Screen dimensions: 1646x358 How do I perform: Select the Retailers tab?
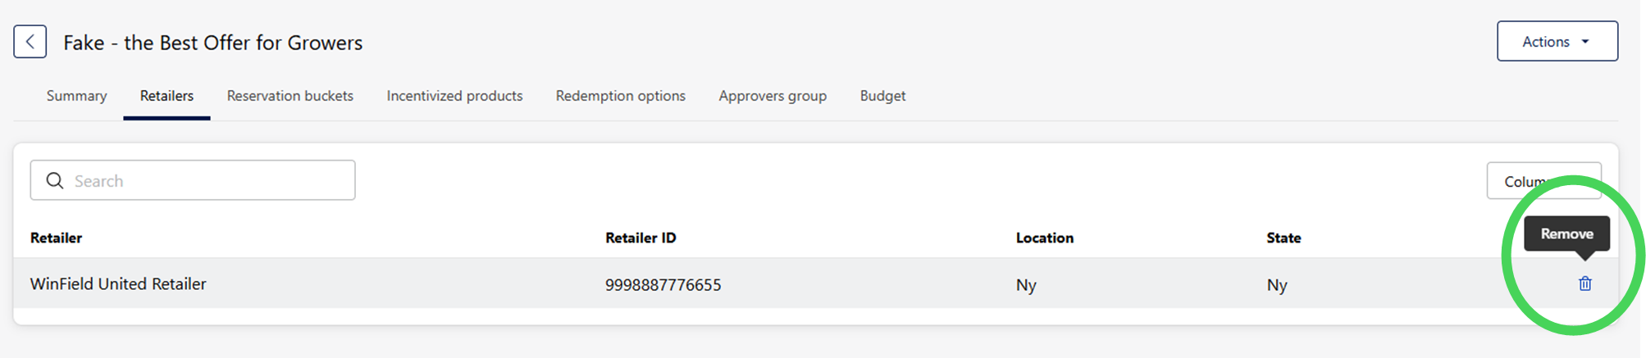166,96
